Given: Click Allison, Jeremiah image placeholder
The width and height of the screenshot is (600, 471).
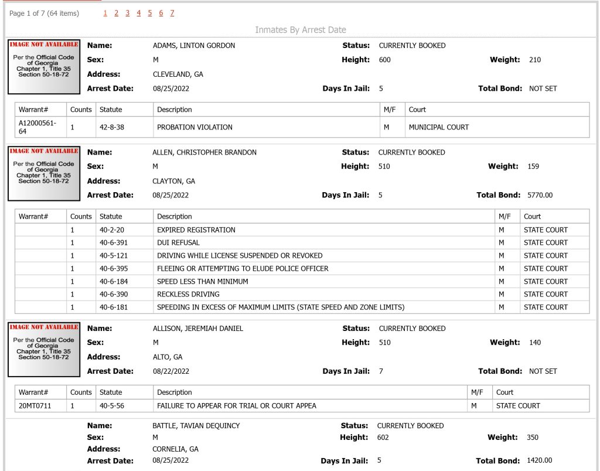Looking at the screenshot, I should click(44, 349).
